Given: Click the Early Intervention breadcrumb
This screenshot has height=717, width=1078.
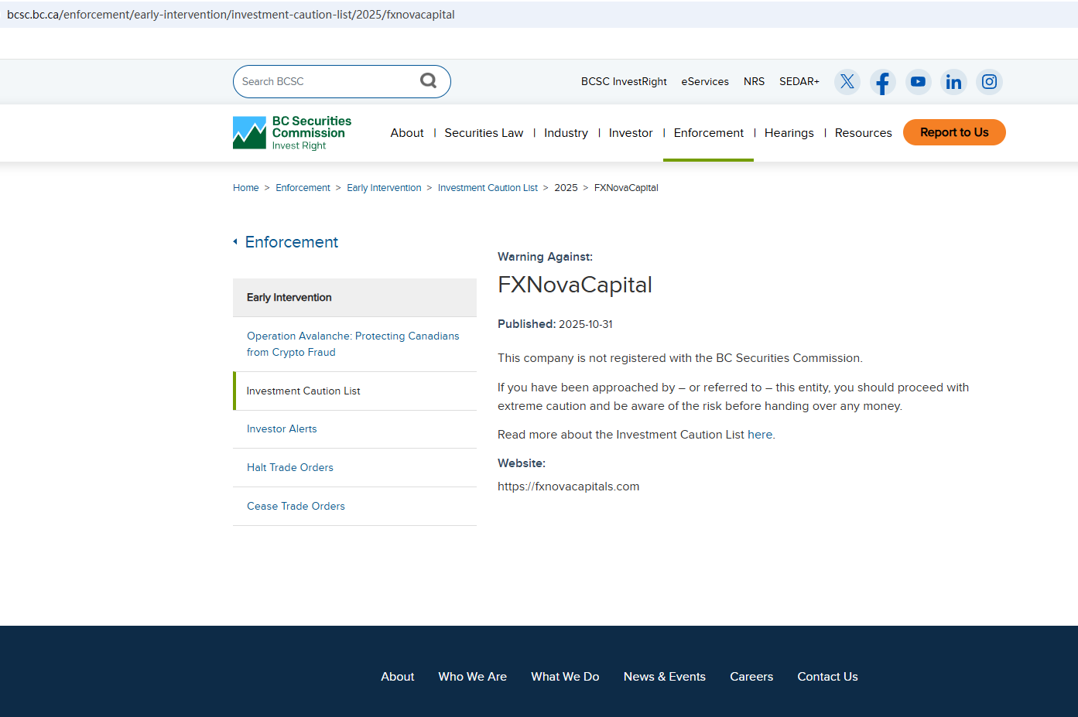Looking at the screenshot, I should pyautogui.click(x=384, y=188).
